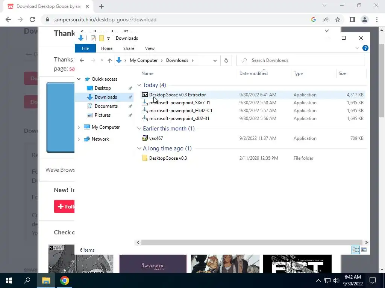Click the Google icon in the address bar
The width and height of the screenshot is (385, 288).
313,19
